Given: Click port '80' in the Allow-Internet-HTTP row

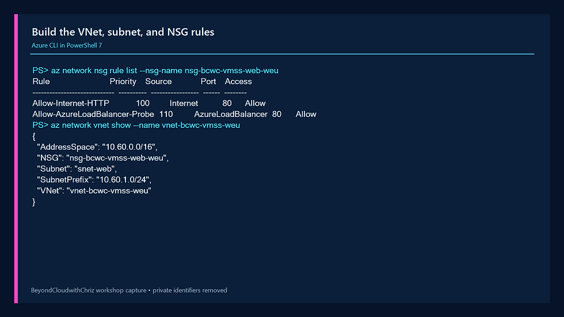Looking at the screenshot, I should coord(227,104).
